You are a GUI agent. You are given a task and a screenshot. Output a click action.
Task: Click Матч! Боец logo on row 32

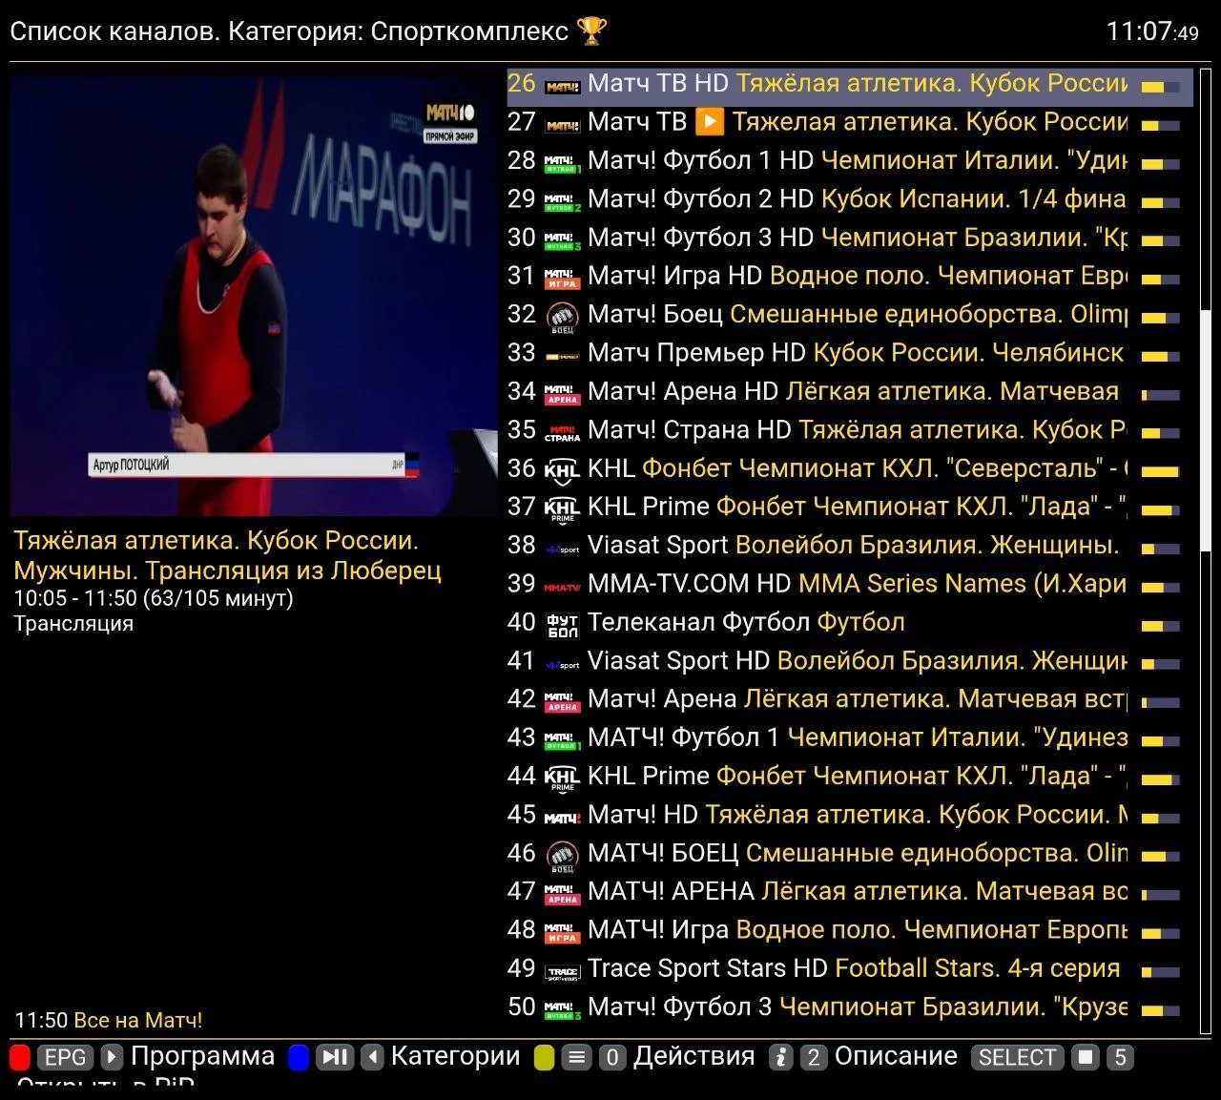click(563, 317)
